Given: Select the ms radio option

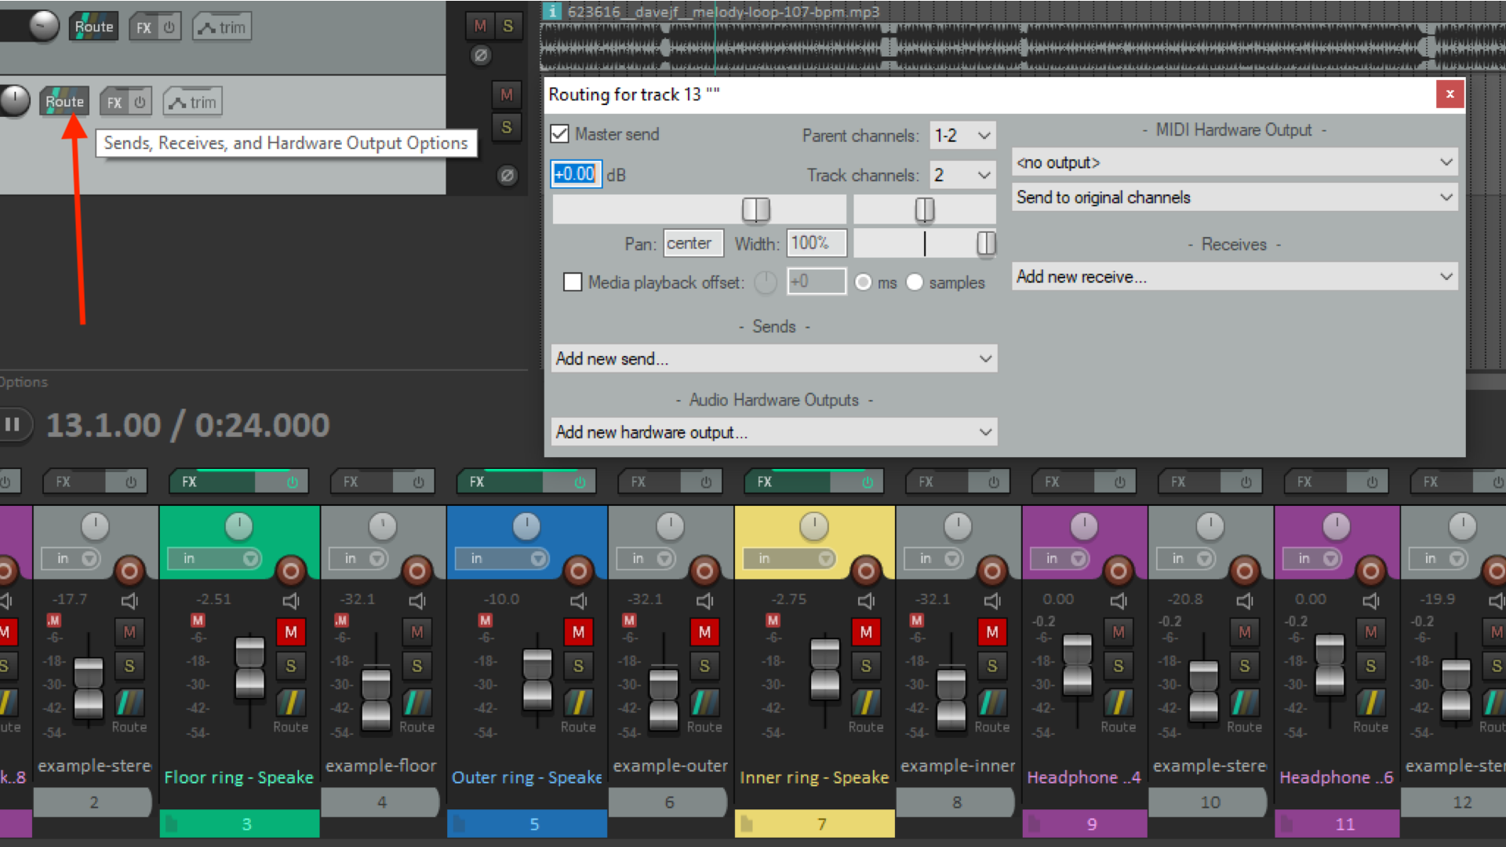Looking at the screenshot, I should click(x=863, y=282).
